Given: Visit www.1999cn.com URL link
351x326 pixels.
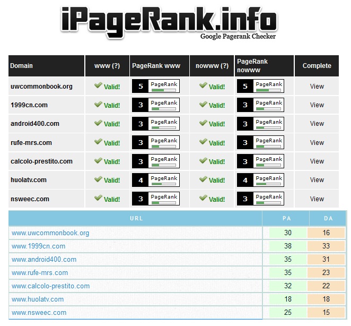Looking at the screenshot, I should [x=39, y=246].
